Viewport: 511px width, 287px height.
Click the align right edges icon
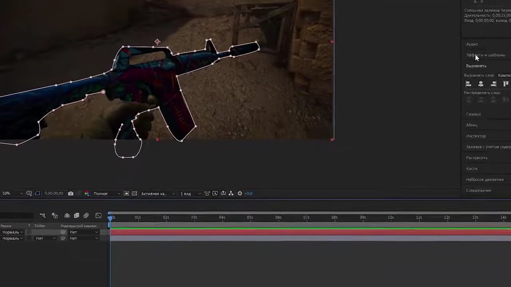(x=493, y=84)
